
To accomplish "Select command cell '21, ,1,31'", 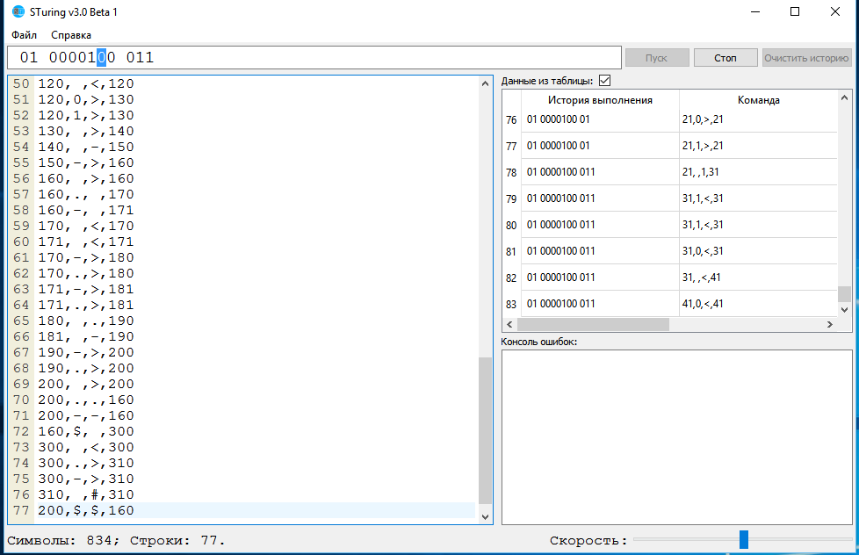I will [x=758, y=172].
